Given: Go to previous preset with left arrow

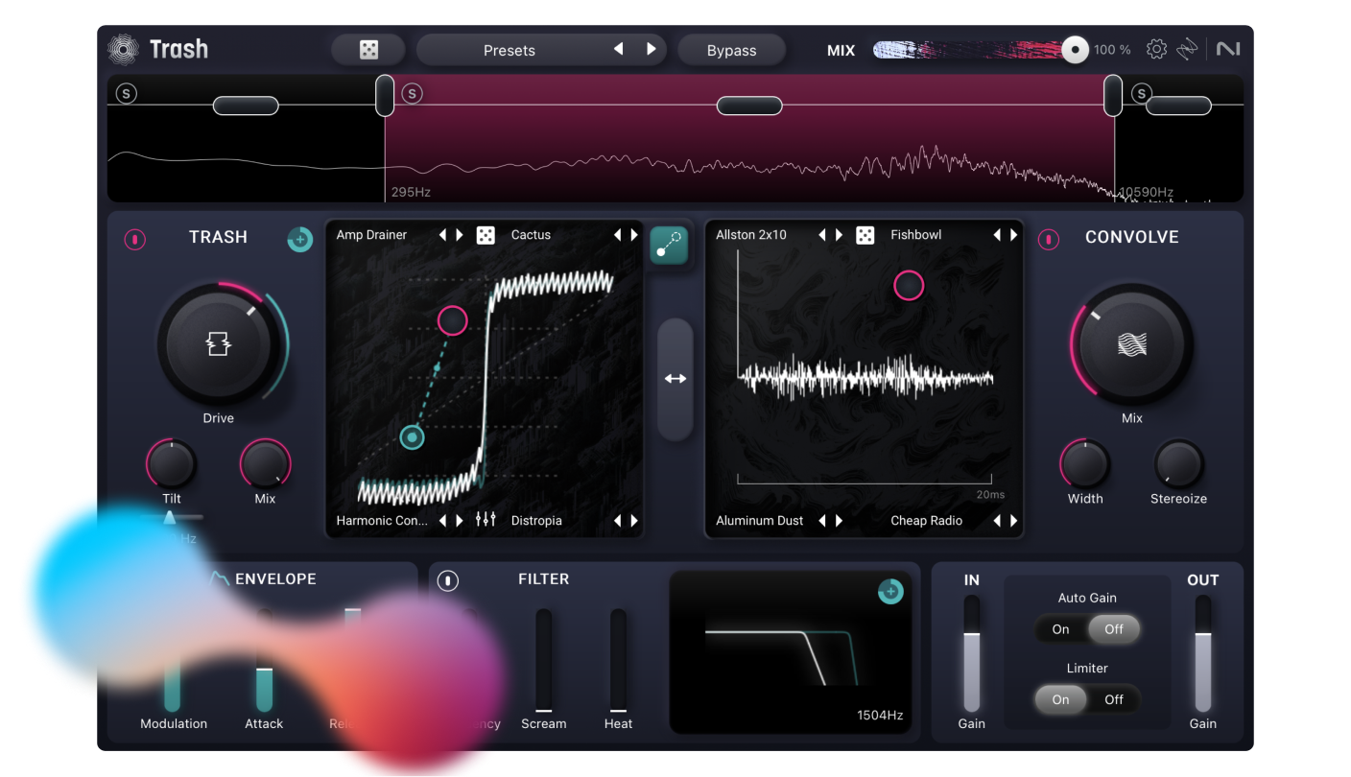Looking at the screenshot, I should (x=619, y=49).
